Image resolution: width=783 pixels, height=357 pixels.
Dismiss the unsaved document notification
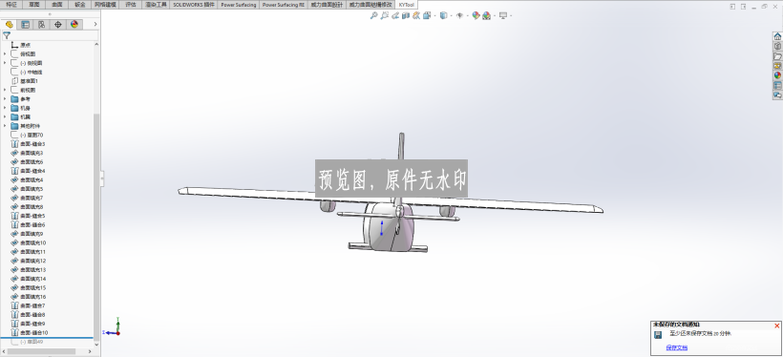pos(776,325)
